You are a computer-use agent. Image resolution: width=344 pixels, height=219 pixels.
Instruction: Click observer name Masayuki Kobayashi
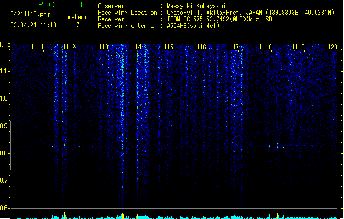pos(196,6)
